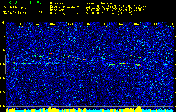Click time marker 1345

pyautogui.click(x=87, y=24)
